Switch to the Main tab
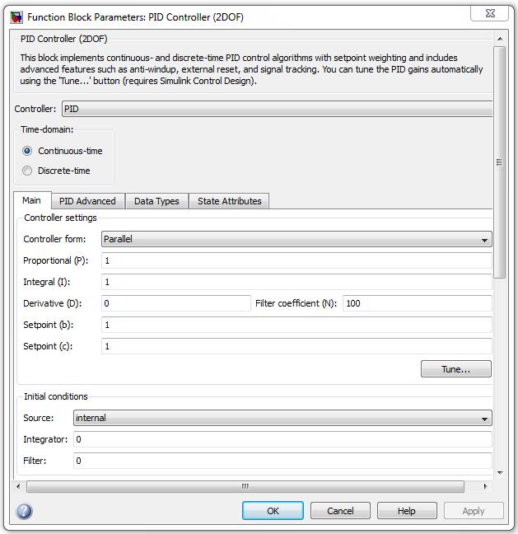518x534 pixels. point(32,200)
